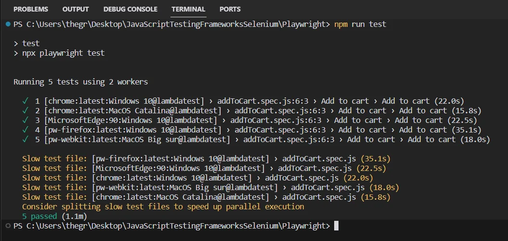Click the (1.1m) total duration
The height and width of the screenshot is (241, 508).
click(74, 217)
